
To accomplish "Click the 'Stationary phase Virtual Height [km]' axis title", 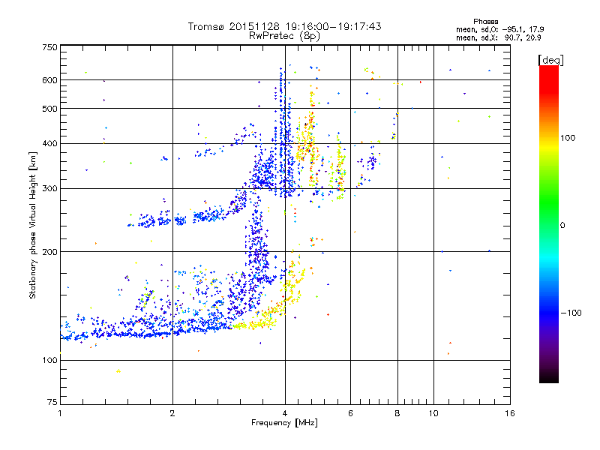I will (32, 226).
